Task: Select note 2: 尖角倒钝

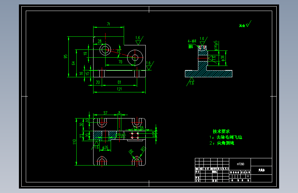Action: 222,143
